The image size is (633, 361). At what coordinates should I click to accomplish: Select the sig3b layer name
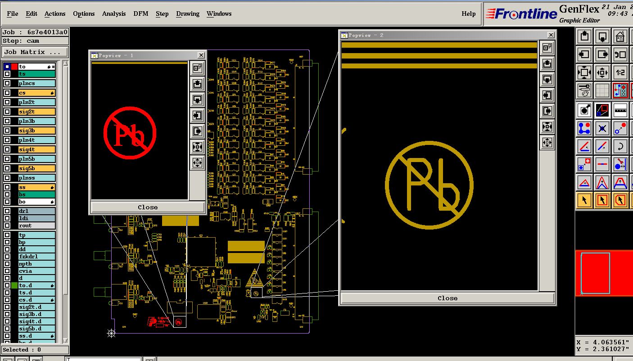tap(37, 131)
